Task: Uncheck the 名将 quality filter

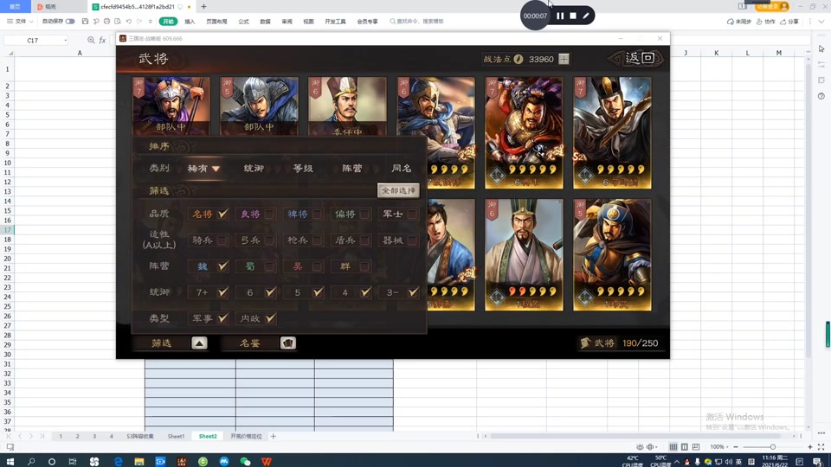Action: [222, 214]
